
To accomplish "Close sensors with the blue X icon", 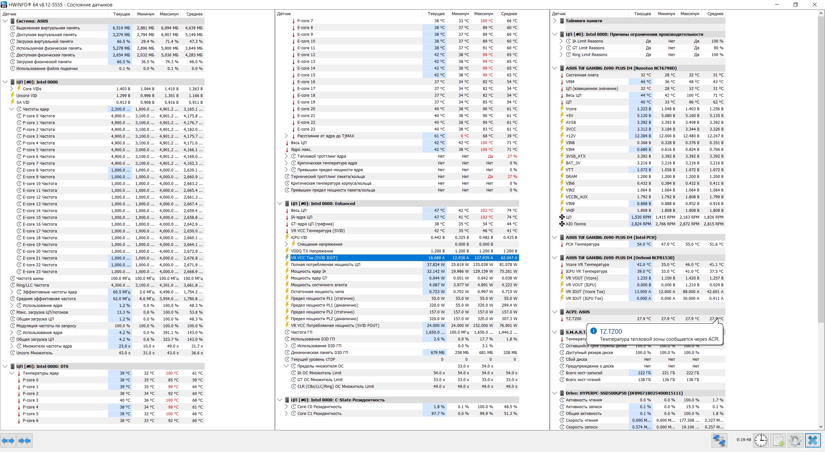I will 812,440.
